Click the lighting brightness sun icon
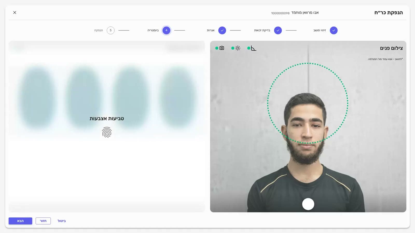 (238, 48)
